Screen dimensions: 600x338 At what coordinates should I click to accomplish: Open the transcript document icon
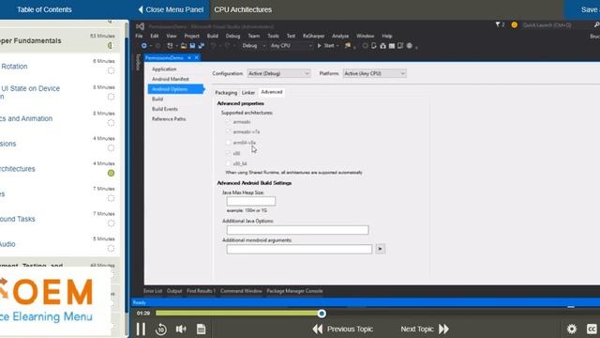tap(201, 329)
